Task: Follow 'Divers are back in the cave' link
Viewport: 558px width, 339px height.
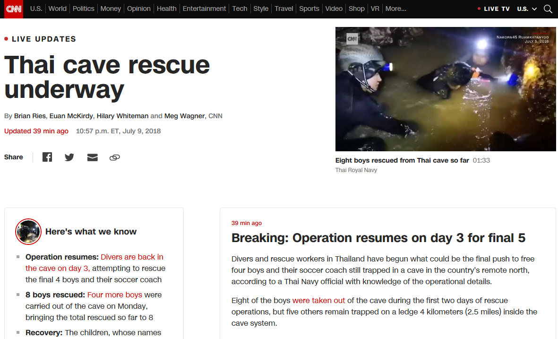Action: point(94,262)
